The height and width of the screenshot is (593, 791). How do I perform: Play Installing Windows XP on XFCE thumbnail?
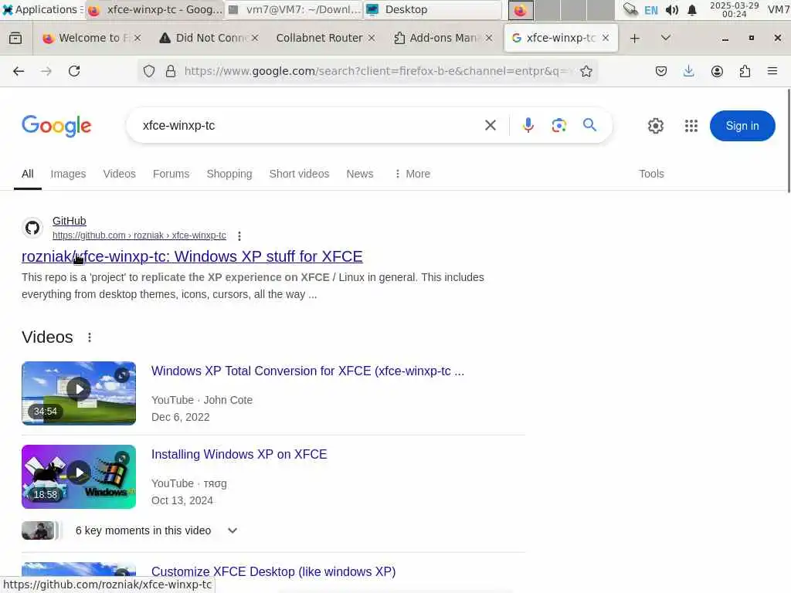79,476
